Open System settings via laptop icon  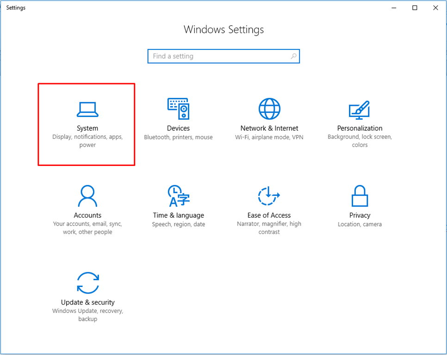87,109
